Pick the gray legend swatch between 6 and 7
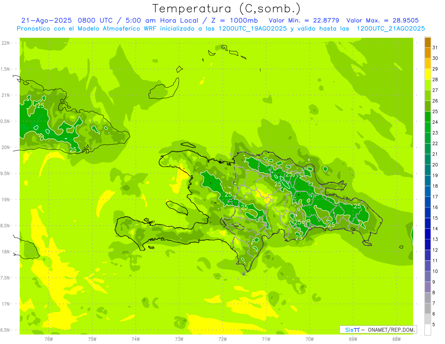445x344 pixels. (428, 309)
